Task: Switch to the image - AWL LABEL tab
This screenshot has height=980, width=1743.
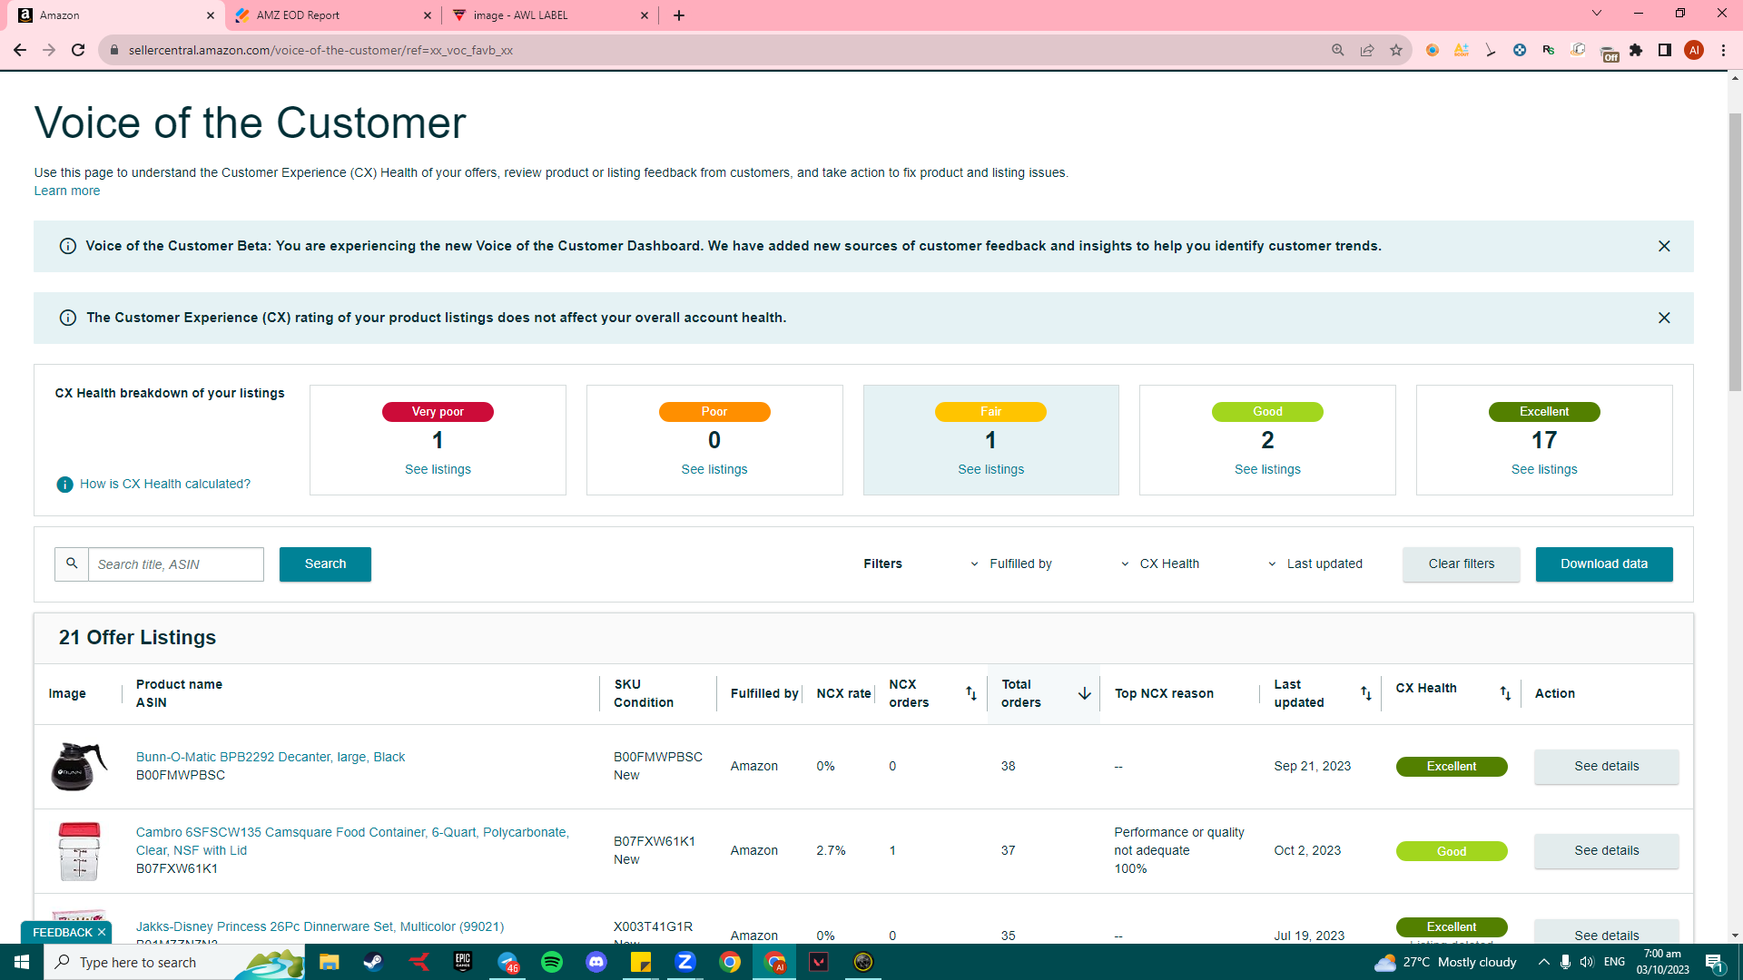Action: [x=550, y=15]
